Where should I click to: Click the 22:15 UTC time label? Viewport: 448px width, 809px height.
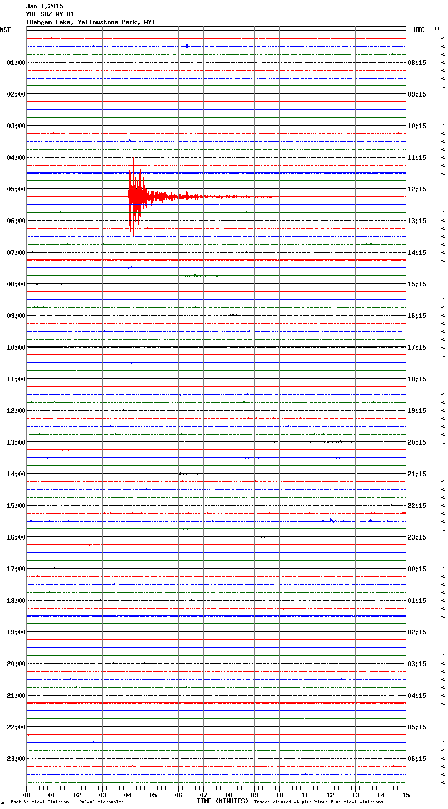point(417,506)
